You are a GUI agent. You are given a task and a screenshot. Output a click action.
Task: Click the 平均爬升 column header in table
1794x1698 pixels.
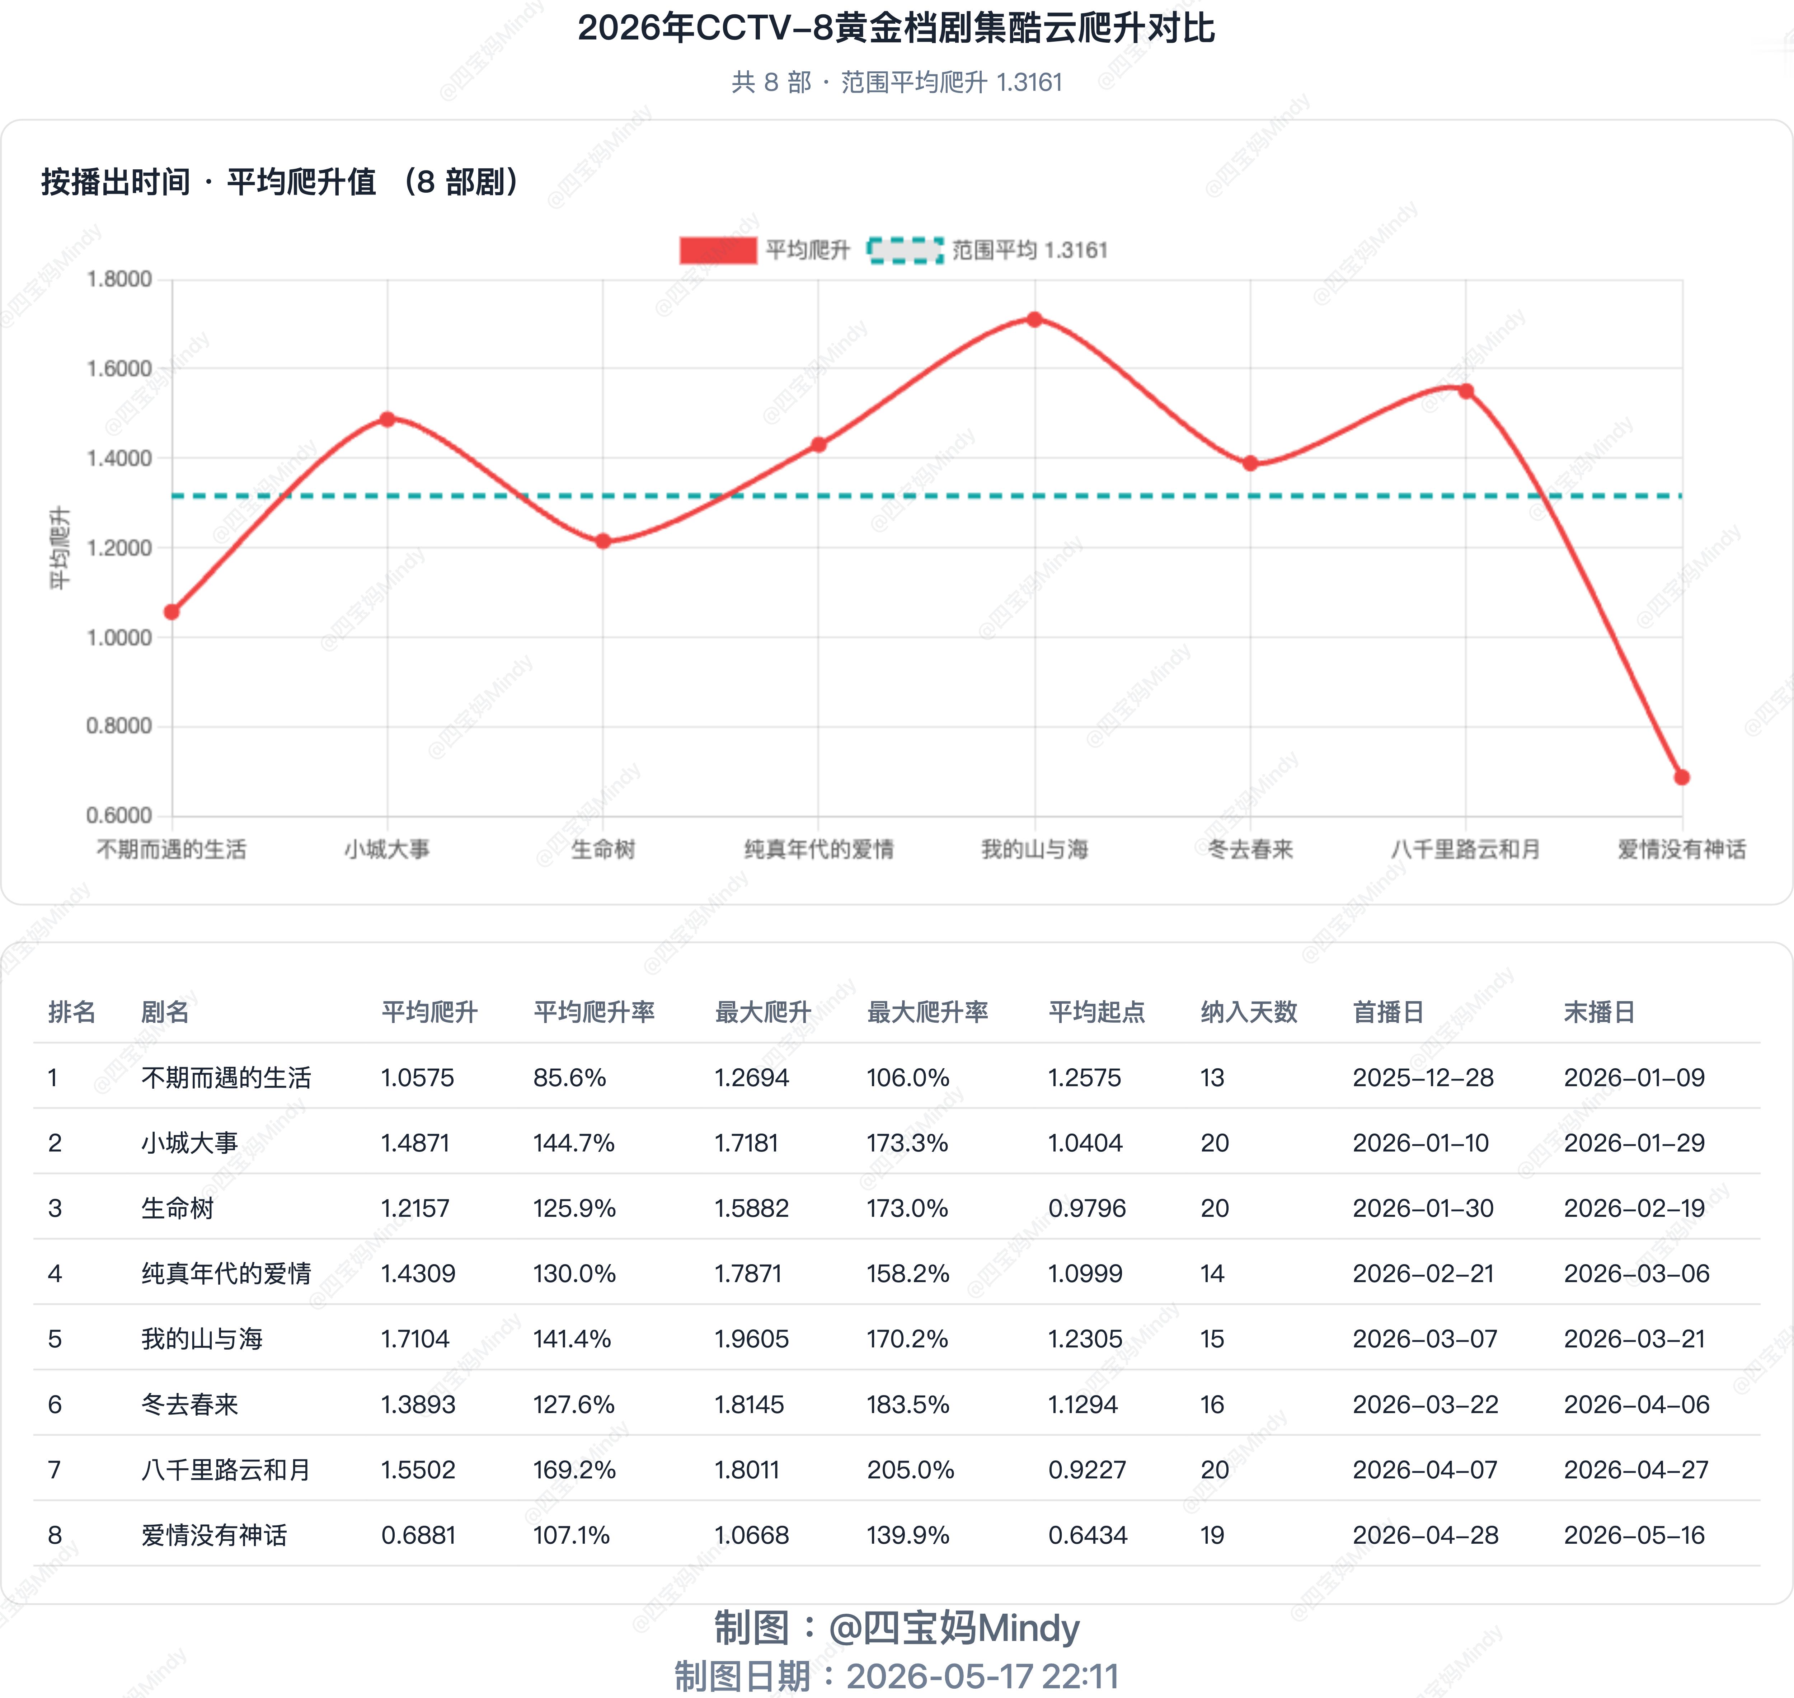pos(429,1012)
